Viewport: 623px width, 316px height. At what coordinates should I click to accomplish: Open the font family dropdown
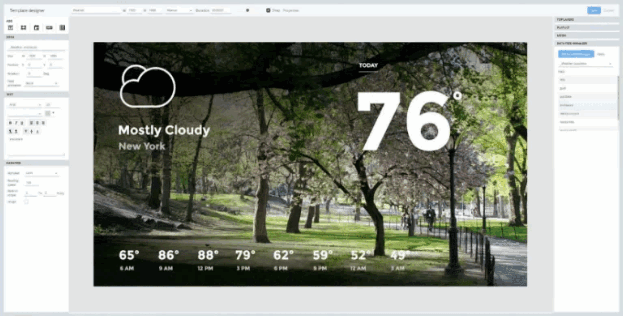click(x=25, y=105)
